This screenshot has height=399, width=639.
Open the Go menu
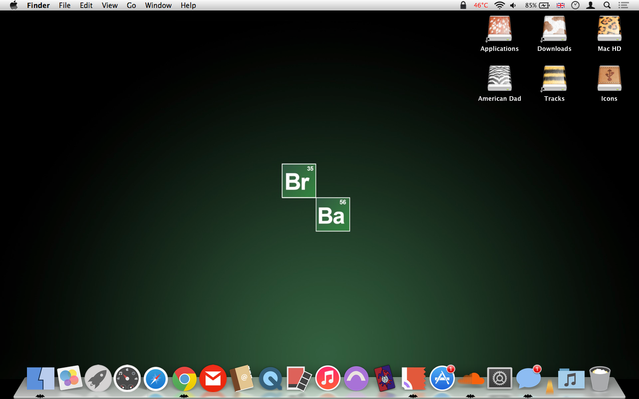131,5
